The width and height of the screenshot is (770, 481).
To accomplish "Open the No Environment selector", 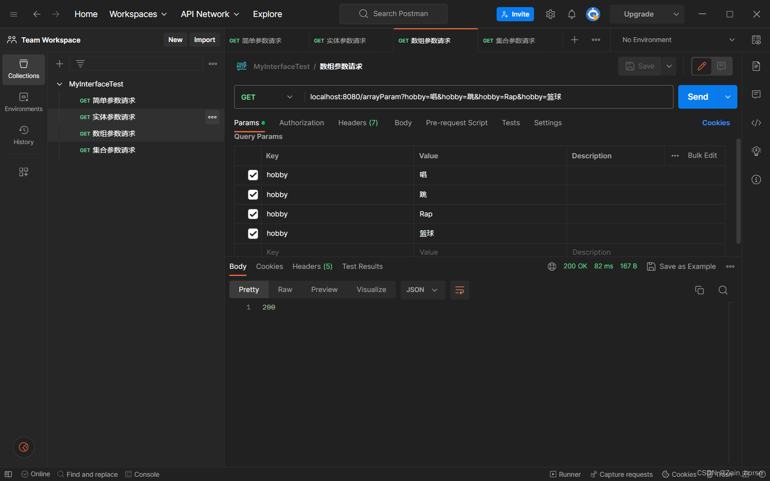I will tap(679, 40).
